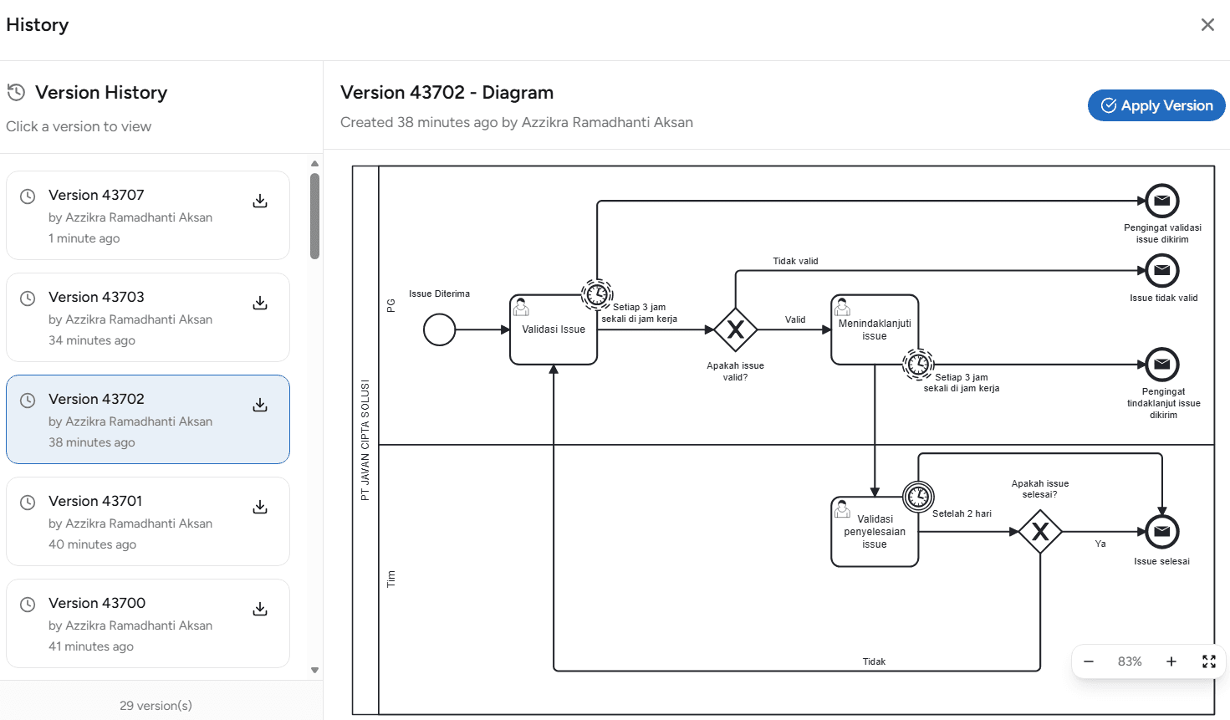The height and width of the screenshot is (720, 1230).
Task: Select the Validasi penyelesaian issue task
Action: coord(875,532)
